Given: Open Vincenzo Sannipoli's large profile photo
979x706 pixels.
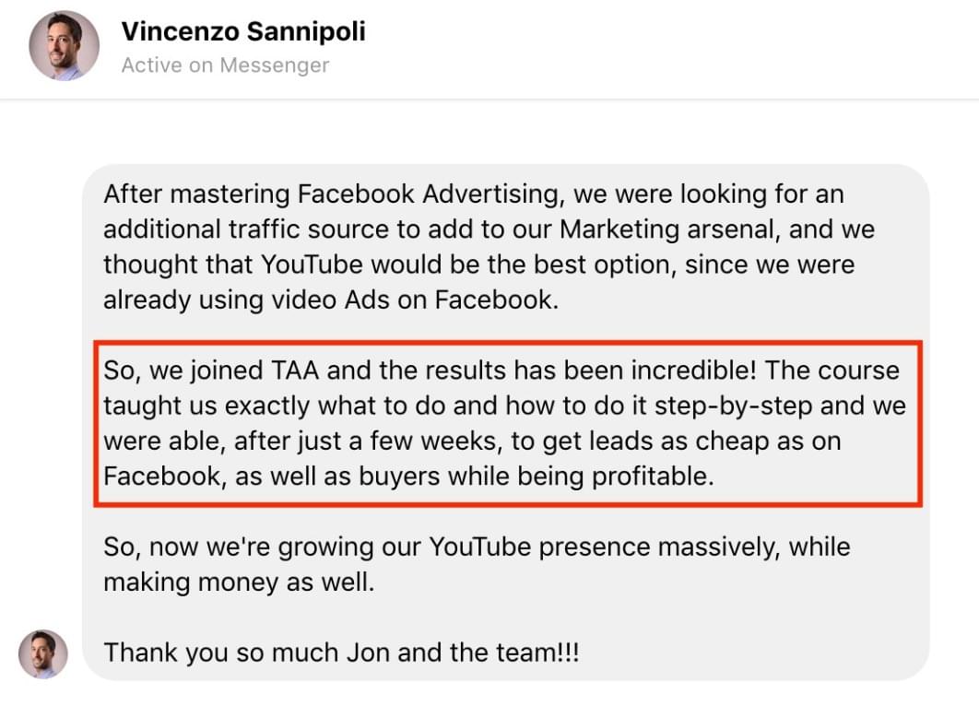Looking at the screenshot, I should [65, 45].
